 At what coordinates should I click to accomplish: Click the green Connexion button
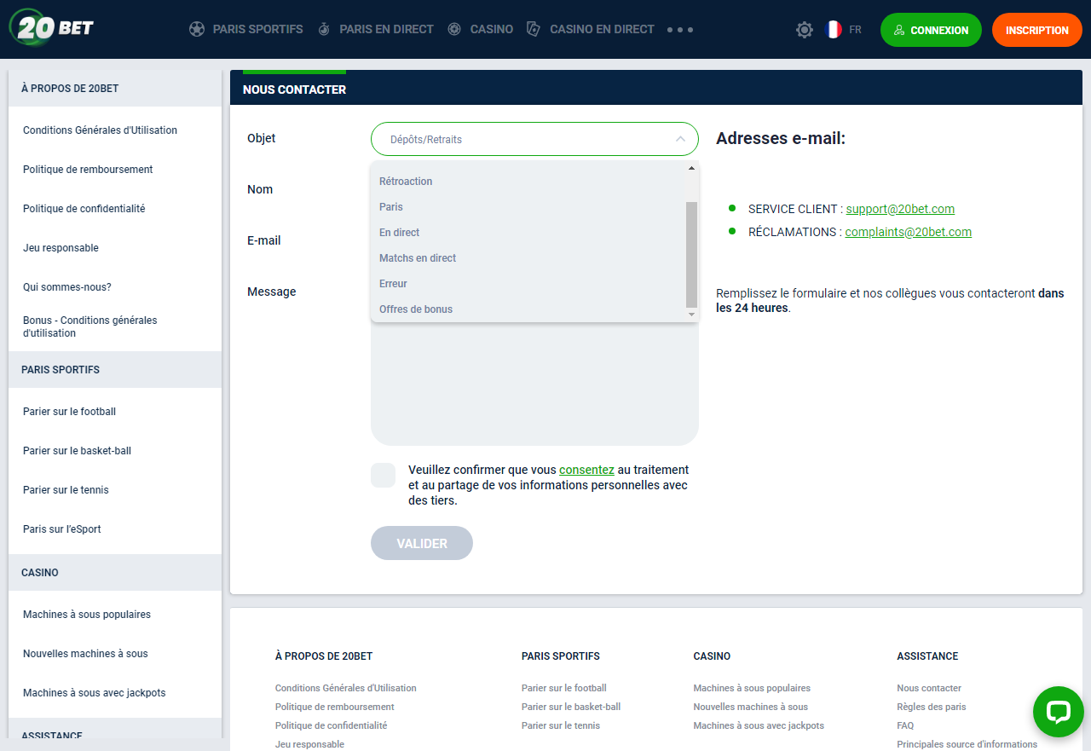[x=931, y=30]
